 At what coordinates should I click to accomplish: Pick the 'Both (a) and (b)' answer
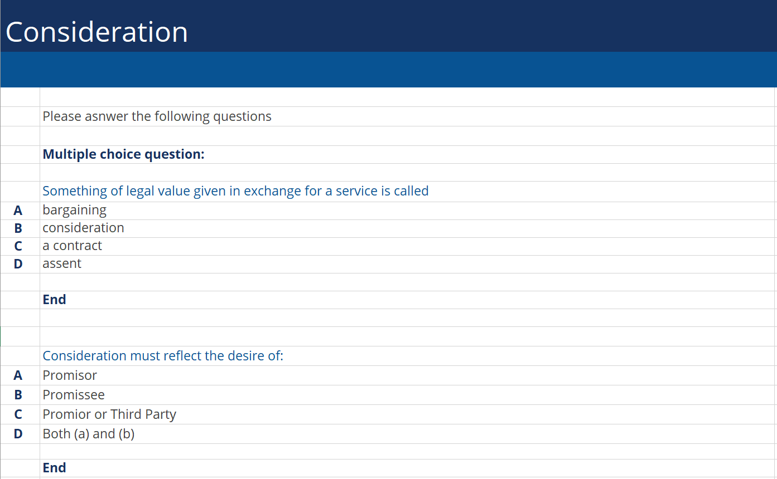coord(89,434)
